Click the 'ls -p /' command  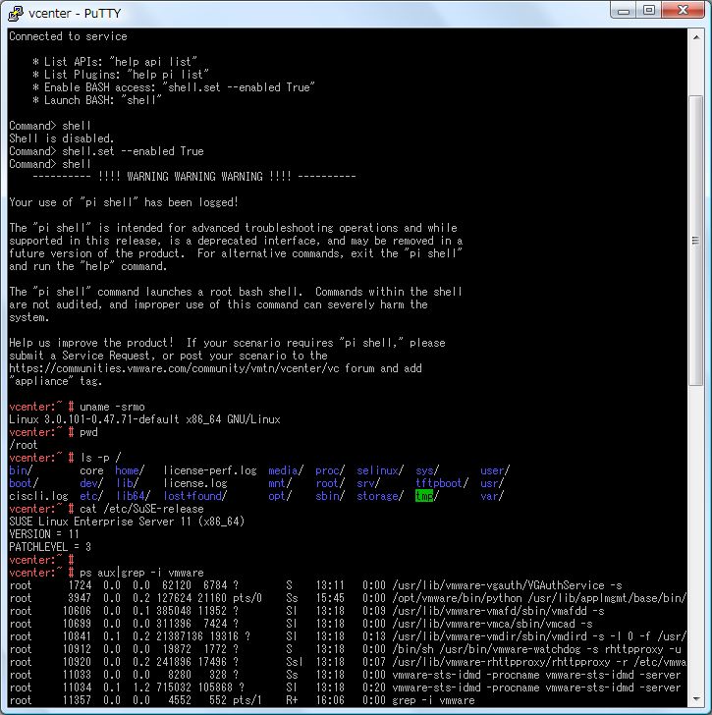click(x=100, y=458)
